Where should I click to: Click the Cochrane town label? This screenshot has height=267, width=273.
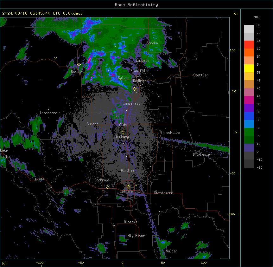pos(102,180)
